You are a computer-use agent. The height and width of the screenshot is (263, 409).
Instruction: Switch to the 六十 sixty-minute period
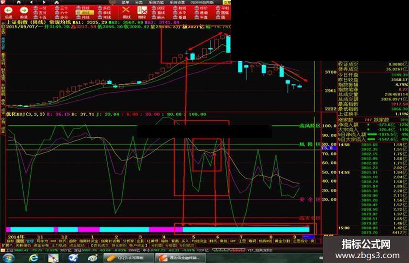point(61,13)
